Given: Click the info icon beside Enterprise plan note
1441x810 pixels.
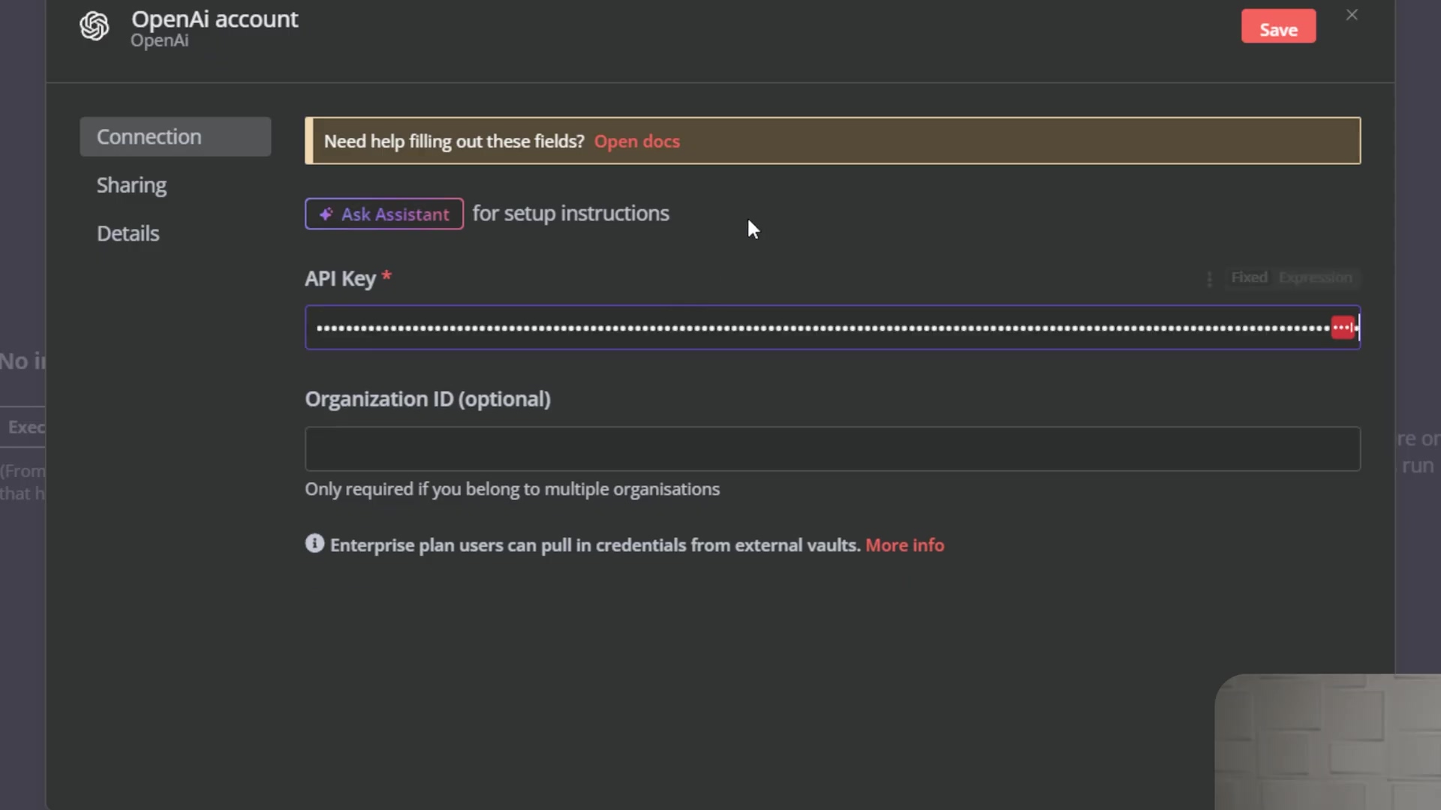Looking at the screenshot, I should pyautogui.click(x=314, y=544).
